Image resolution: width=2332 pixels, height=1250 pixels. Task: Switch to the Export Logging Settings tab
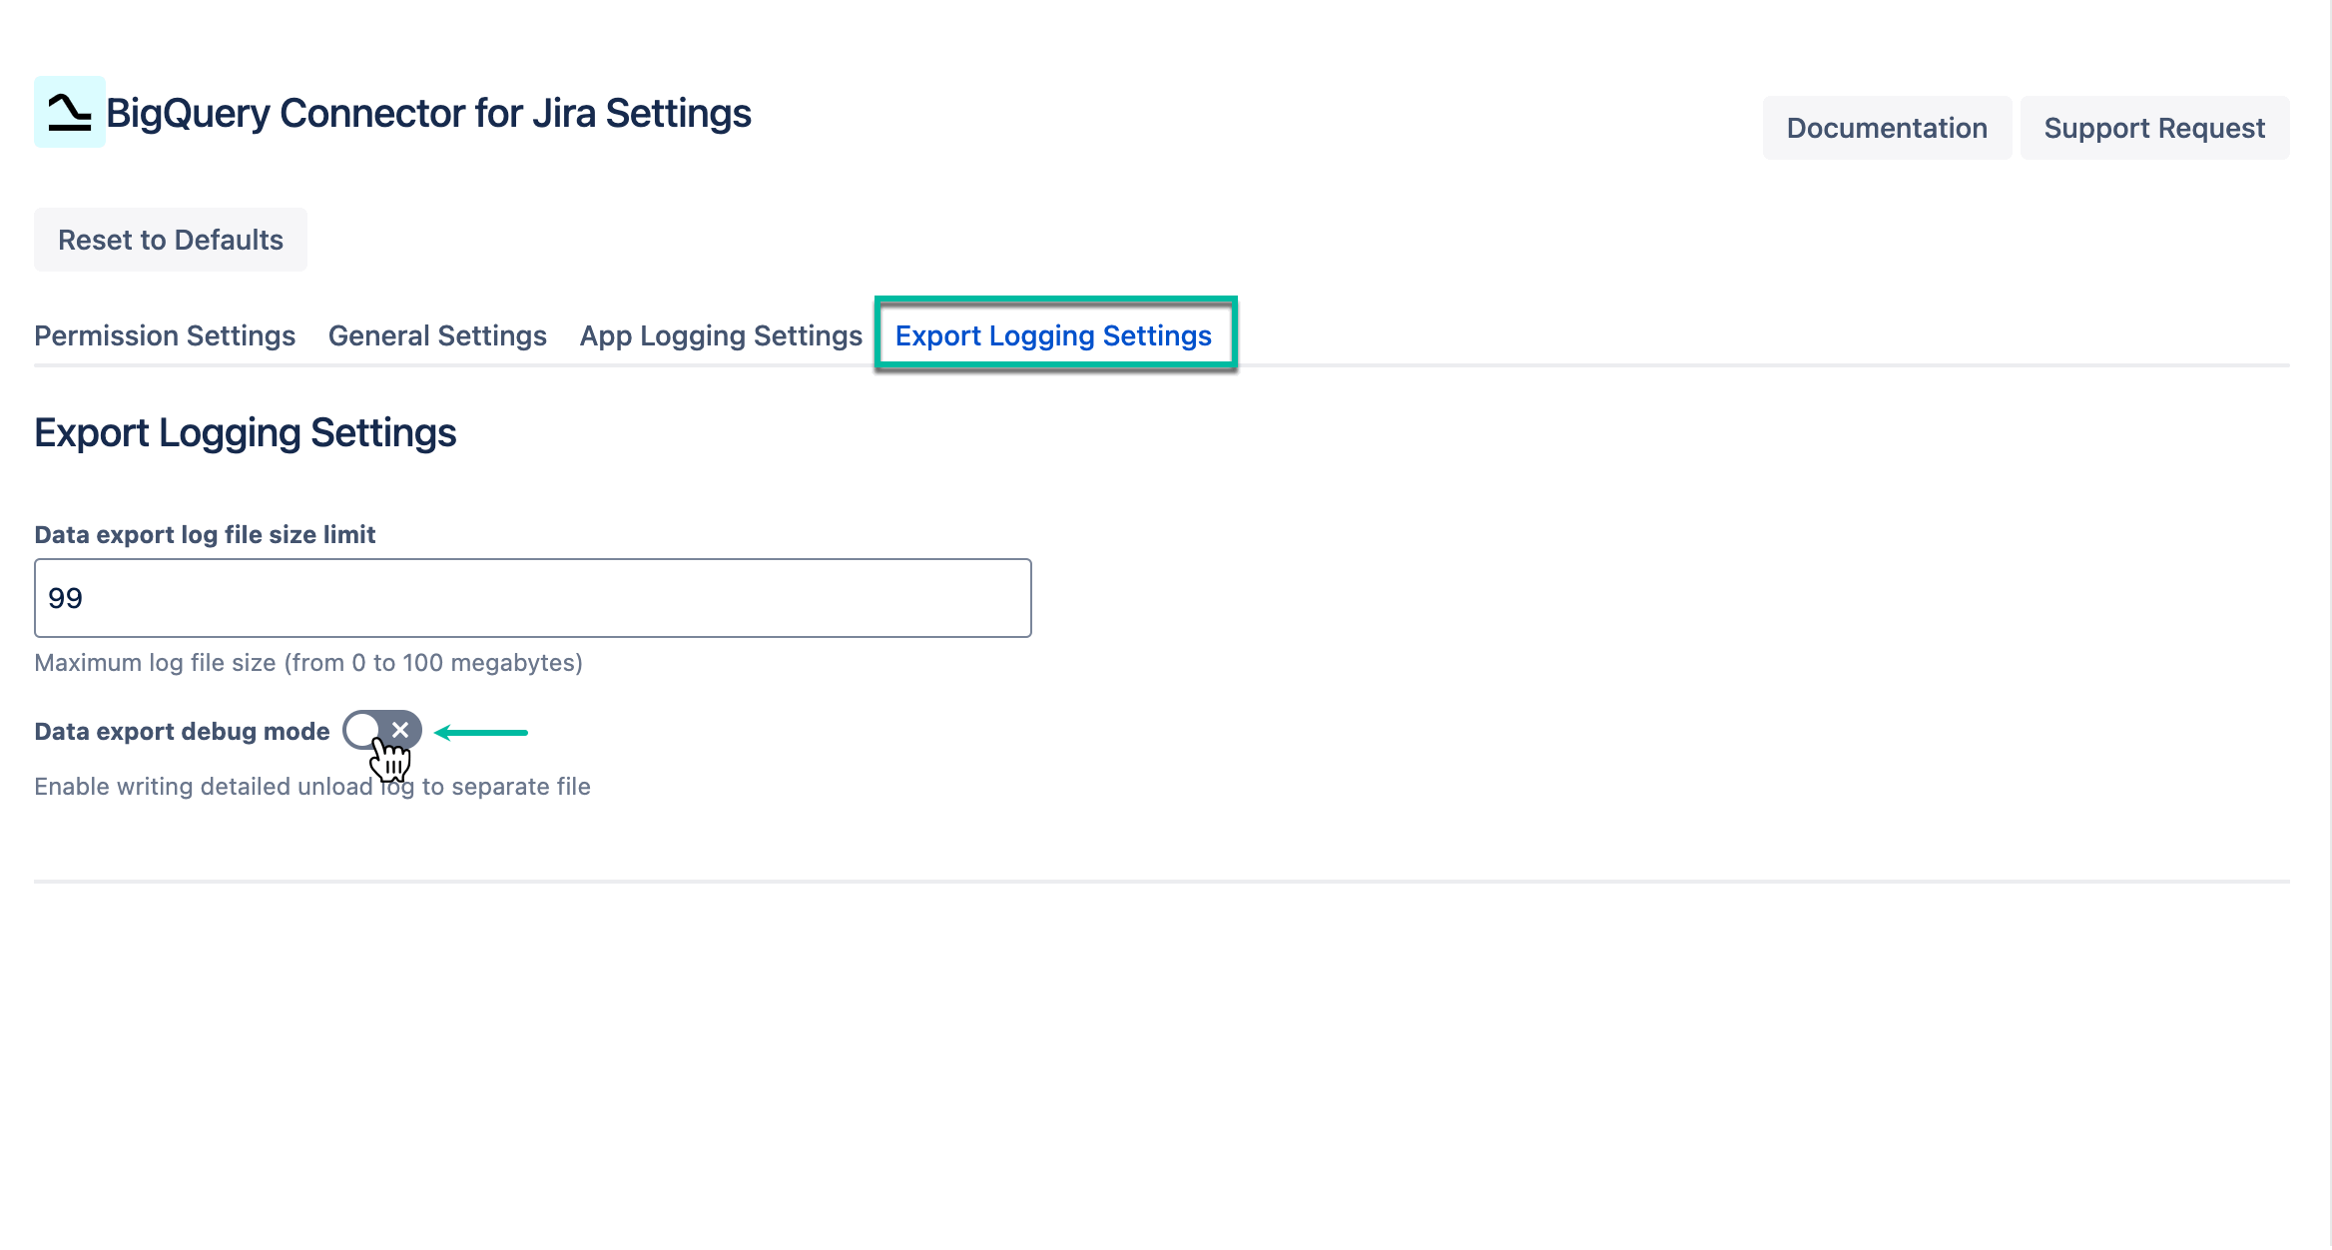pyautogui.click(x=1053, y=335)
